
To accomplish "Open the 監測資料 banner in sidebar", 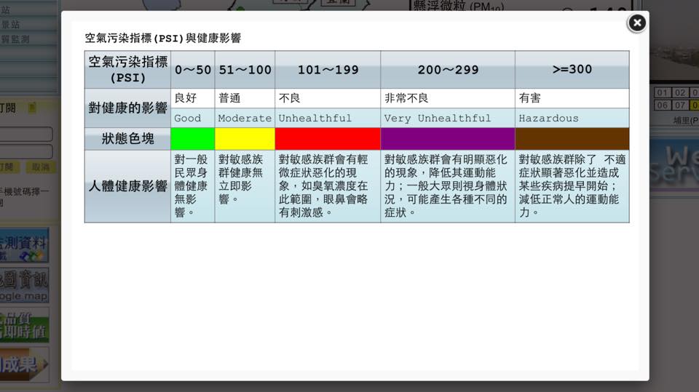I will [25, 246].
